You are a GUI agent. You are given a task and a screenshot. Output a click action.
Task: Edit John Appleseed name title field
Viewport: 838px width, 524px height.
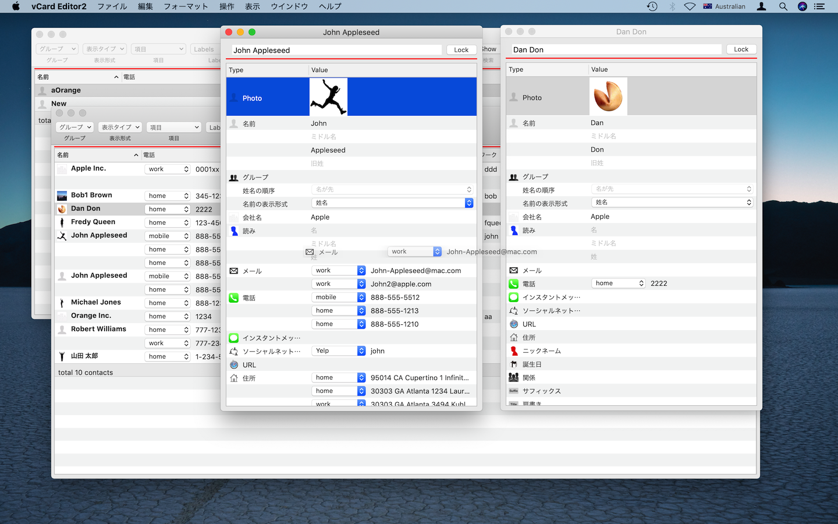point(336,50)
